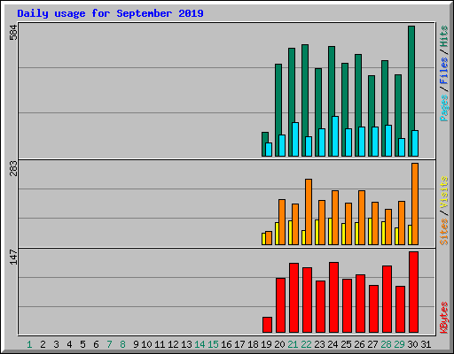Click day 31 on the x-axis
454x354 pixels.
point(426,344)
